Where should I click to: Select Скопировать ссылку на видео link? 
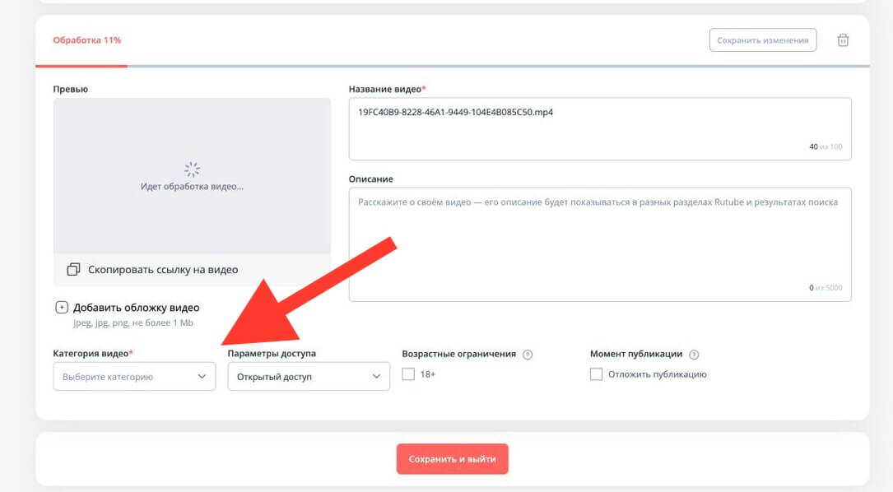click(163, 269)
